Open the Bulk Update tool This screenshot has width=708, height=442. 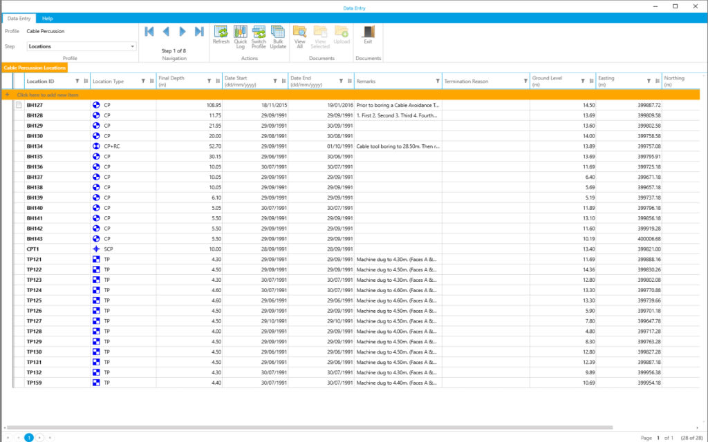[x=278, y=32]
